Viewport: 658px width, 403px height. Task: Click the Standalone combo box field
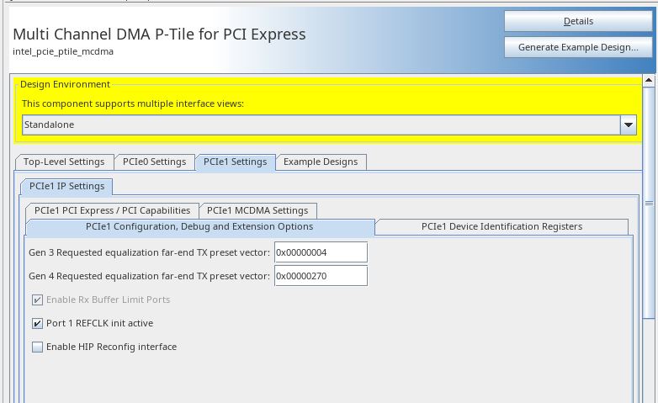[321, 125]
